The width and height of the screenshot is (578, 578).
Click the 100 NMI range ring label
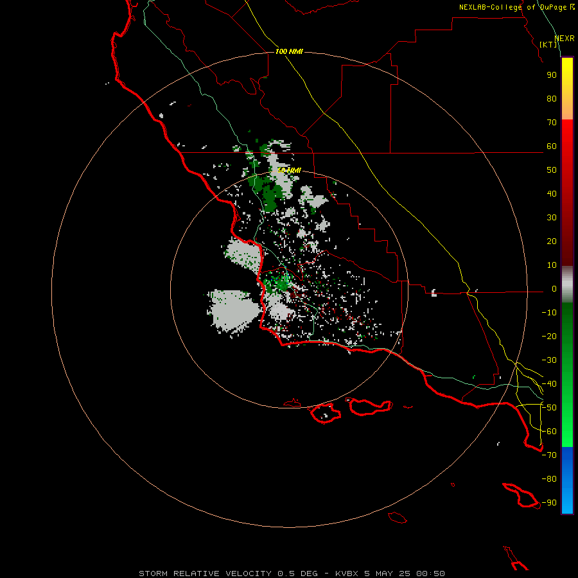(x=289, y=51)
